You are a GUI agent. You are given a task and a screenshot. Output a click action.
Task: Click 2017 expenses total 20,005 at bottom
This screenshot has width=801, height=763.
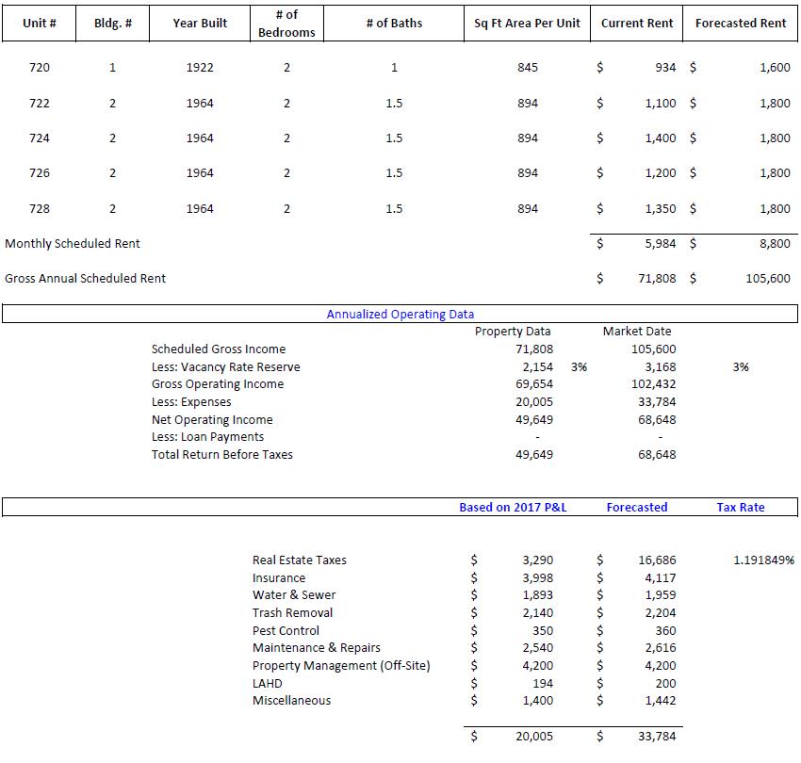(x=534, y=737)
